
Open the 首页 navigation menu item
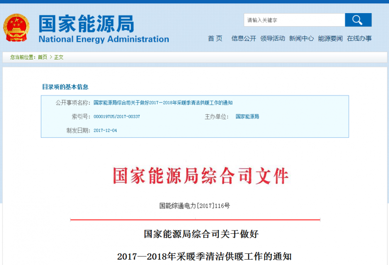[x=215, y=38]
